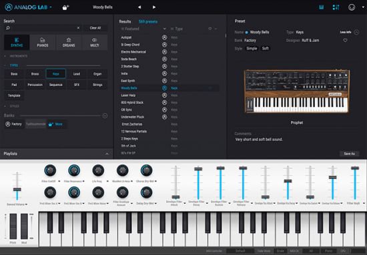The height and width of the screenshot is (255, 367).
Task: Adjust the Filter Envelope Amount knob
Action: click(122, 192)
